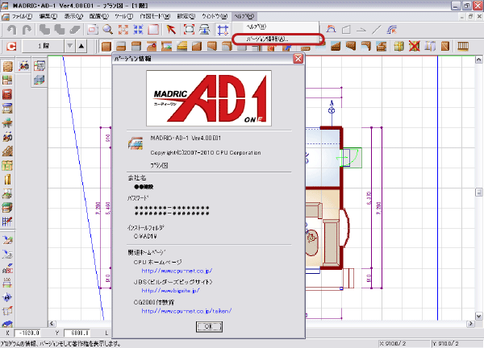Click the ヘルプ(H) menu bar item

point(244,16)
